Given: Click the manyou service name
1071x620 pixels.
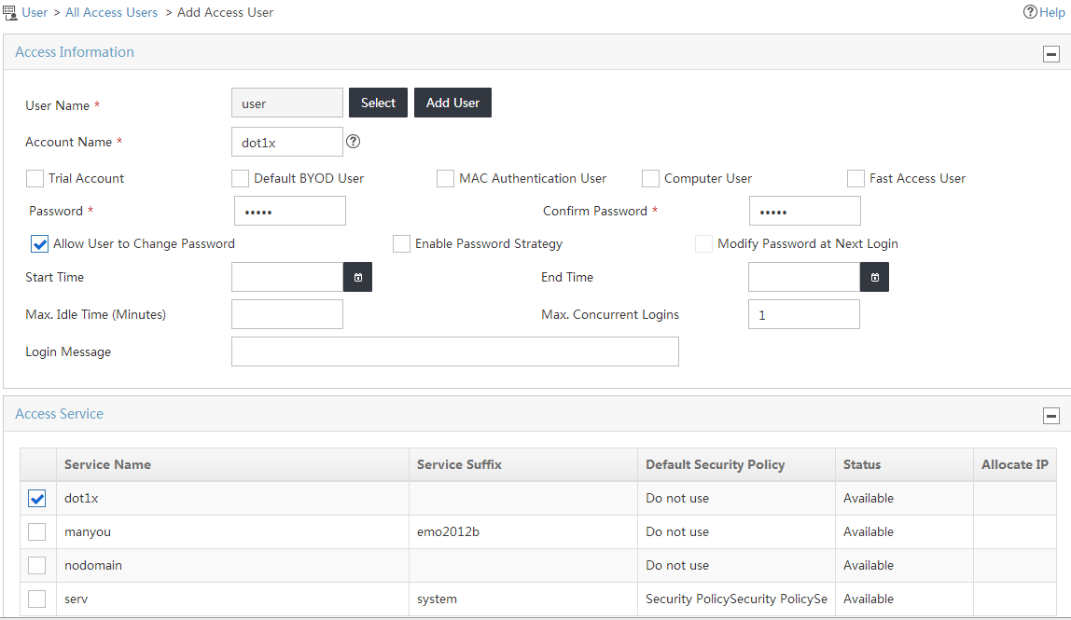Looking at the screenshot, I should [x=88, y=532].
